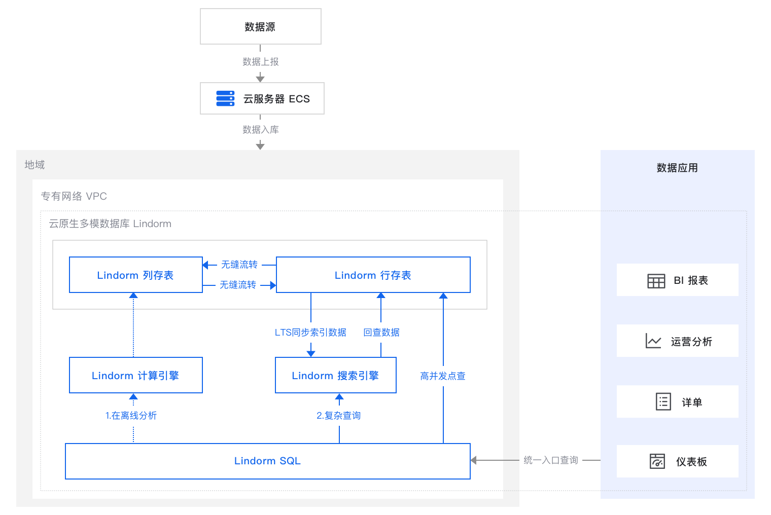
Task: Click the ECS cloud server icon
Action: pos(225,98)
